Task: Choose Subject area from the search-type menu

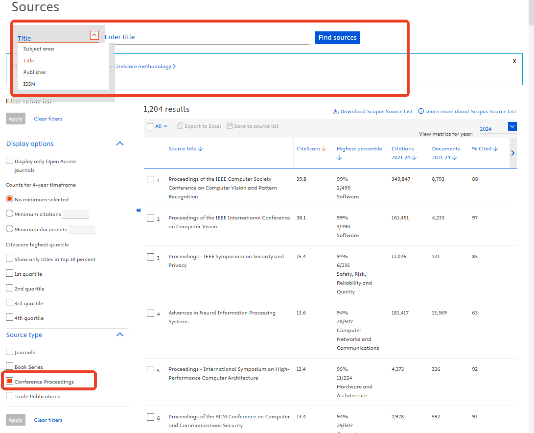Action: click(39, 49)
